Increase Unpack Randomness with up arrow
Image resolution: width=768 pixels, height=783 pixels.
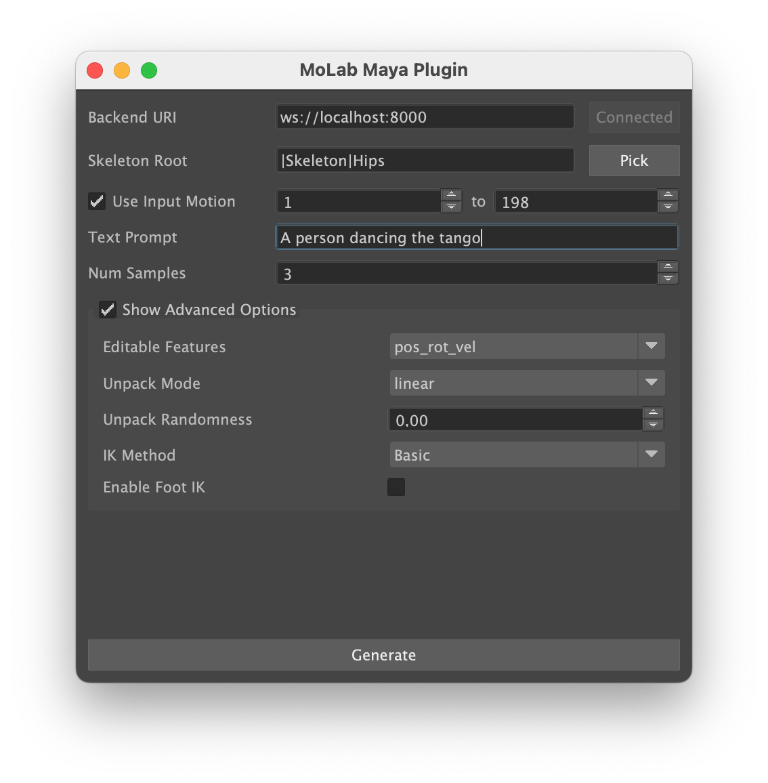point(653,413)
